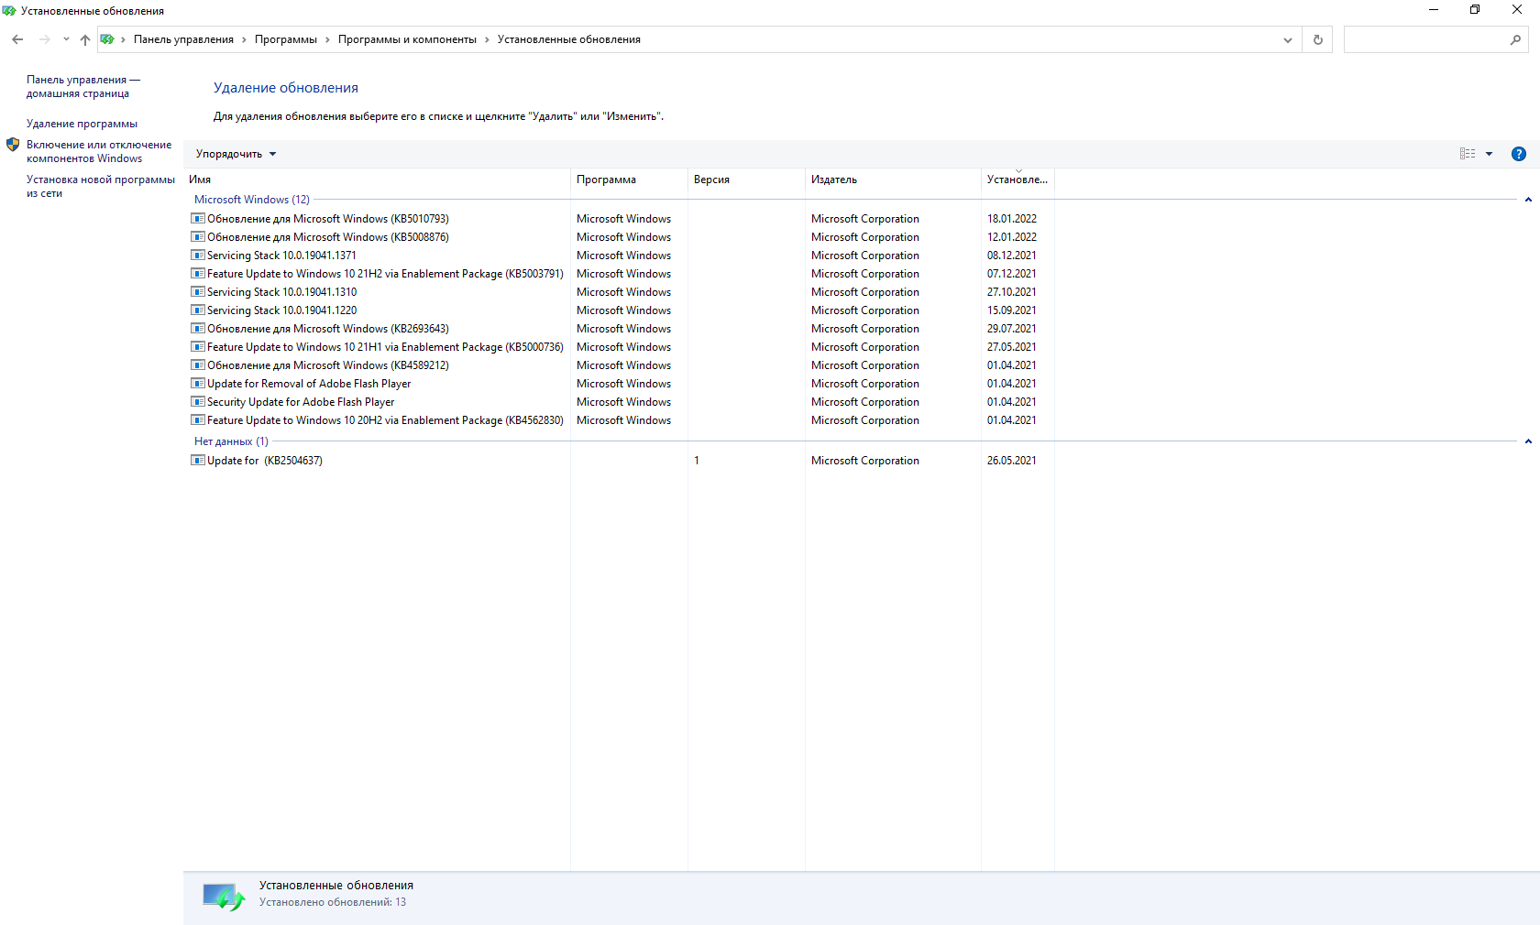
Task: Click the icon next to Update for KB2504637
Action: 197,461
